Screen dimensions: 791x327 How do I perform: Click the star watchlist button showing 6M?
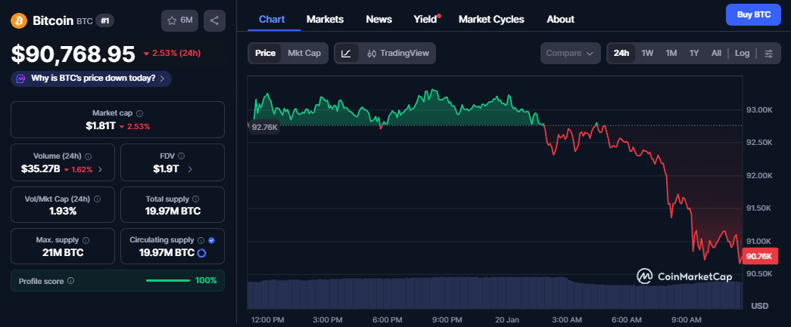click(x=179, y=21)
